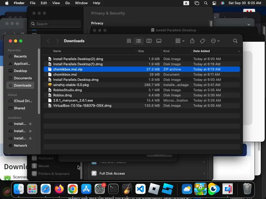Open the More Actions ellipsis menu
This screenshot has height=199, width=266.
pos(215,41)
